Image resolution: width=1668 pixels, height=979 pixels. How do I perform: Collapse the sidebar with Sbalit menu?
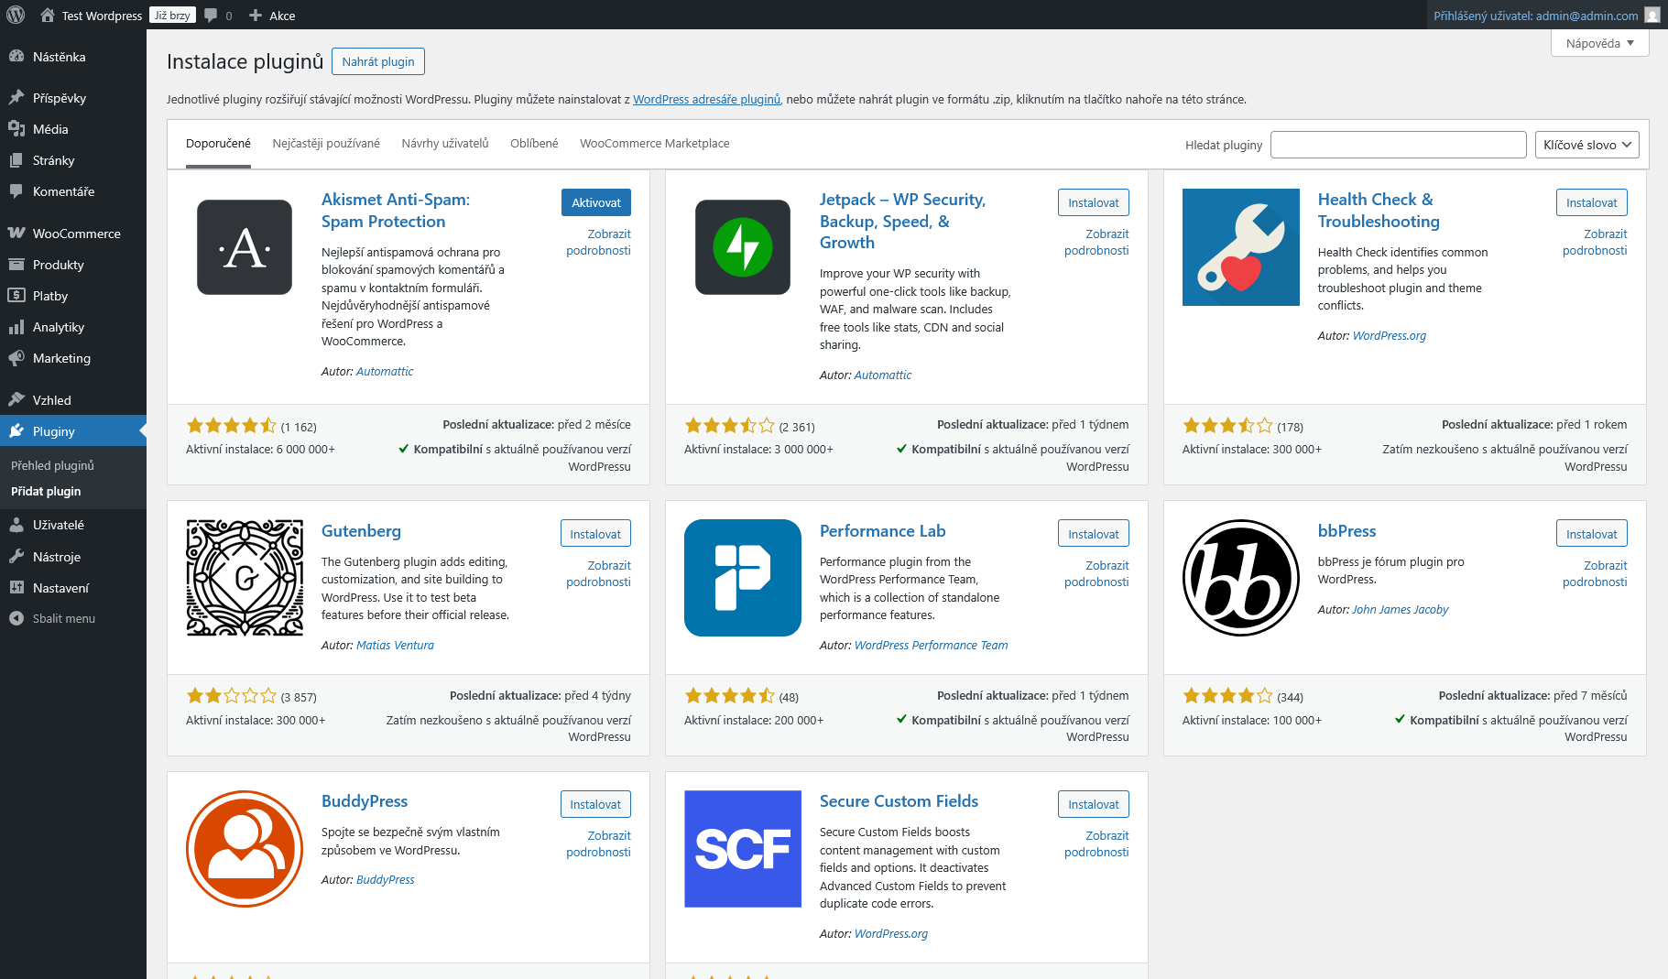63,618
